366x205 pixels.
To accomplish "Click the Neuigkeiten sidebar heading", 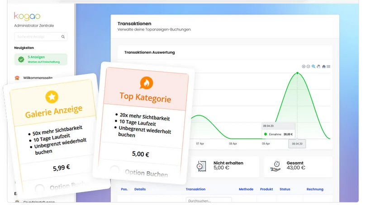I will 24,48.
